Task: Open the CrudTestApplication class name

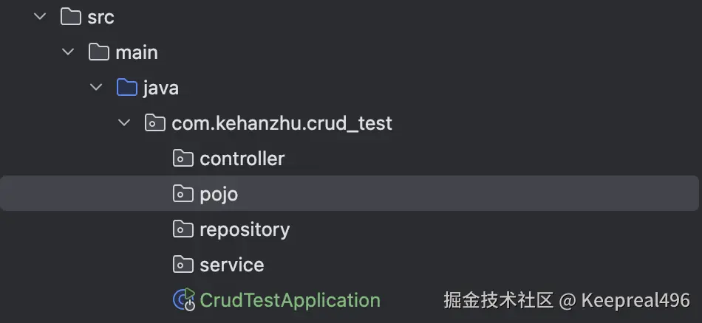Action: (290, 300)
